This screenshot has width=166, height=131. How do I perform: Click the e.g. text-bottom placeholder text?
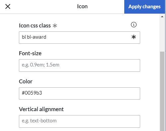pos(39,121)
